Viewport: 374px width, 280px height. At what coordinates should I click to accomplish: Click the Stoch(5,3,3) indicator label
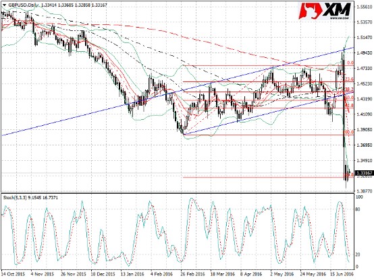pyautogui.click(x=14, y=197)
